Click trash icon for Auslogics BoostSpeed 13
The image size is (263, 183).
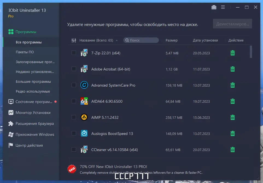(x=232, y=134)
